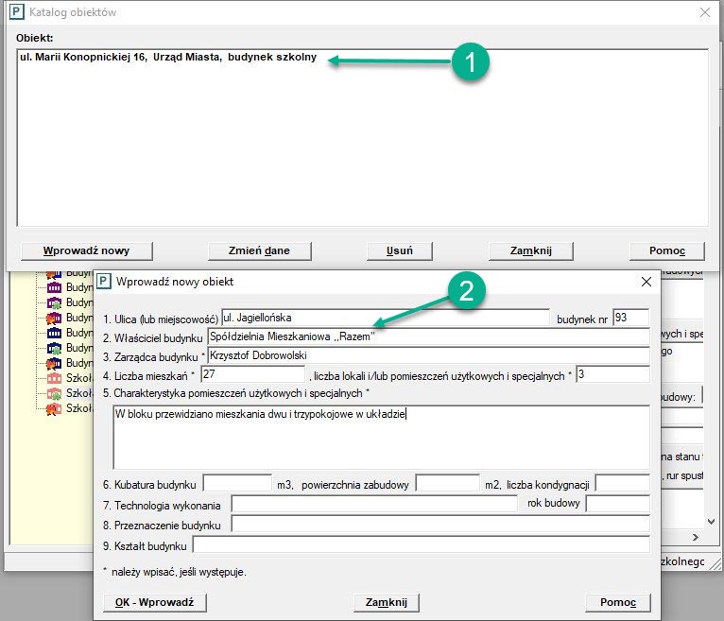The height and width of the screenshot is (621, 724).
Task: Click the last Szkoł building icon in tree
Action: point(54,408)
